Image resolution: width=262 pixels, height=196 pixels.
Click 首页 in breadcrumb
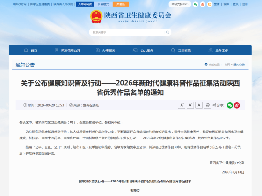227,65
